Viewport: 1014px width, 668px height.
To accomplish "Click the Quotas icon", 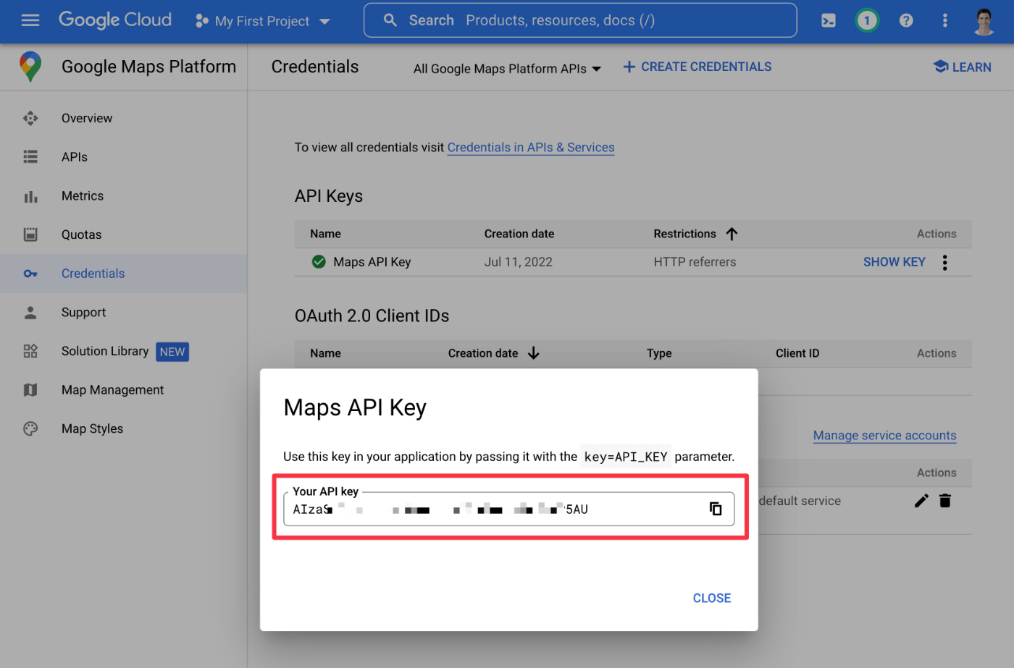I will (x=30, y=234).
